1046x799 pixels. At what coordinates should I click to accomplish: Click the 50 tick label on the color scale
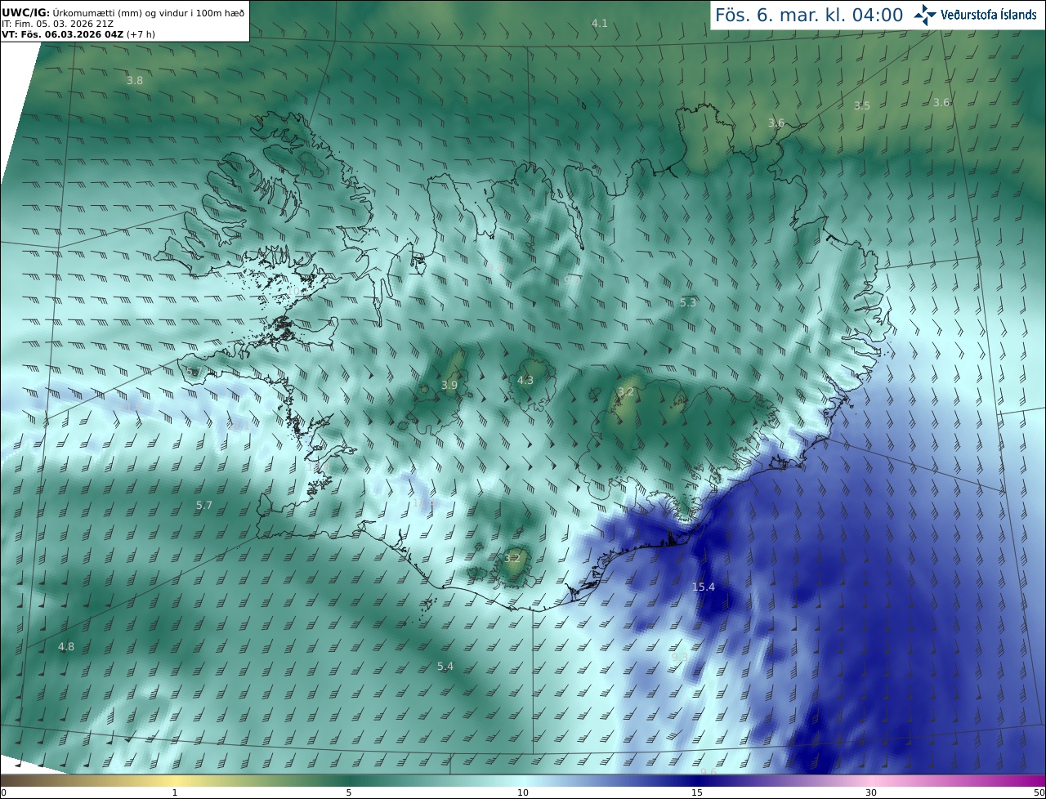[x=1039, y=792]
